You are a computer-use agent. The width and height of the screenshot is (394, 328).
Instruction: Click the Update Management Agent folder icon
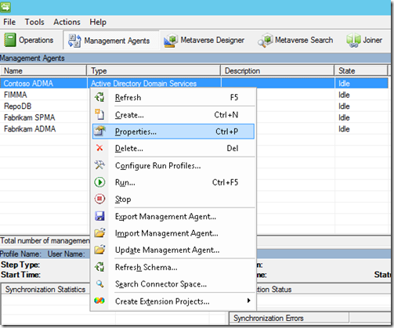(x=99, y=250)
